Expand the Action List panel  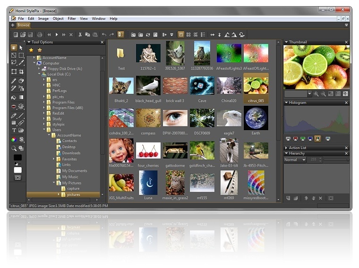click(x=286, y=148)
